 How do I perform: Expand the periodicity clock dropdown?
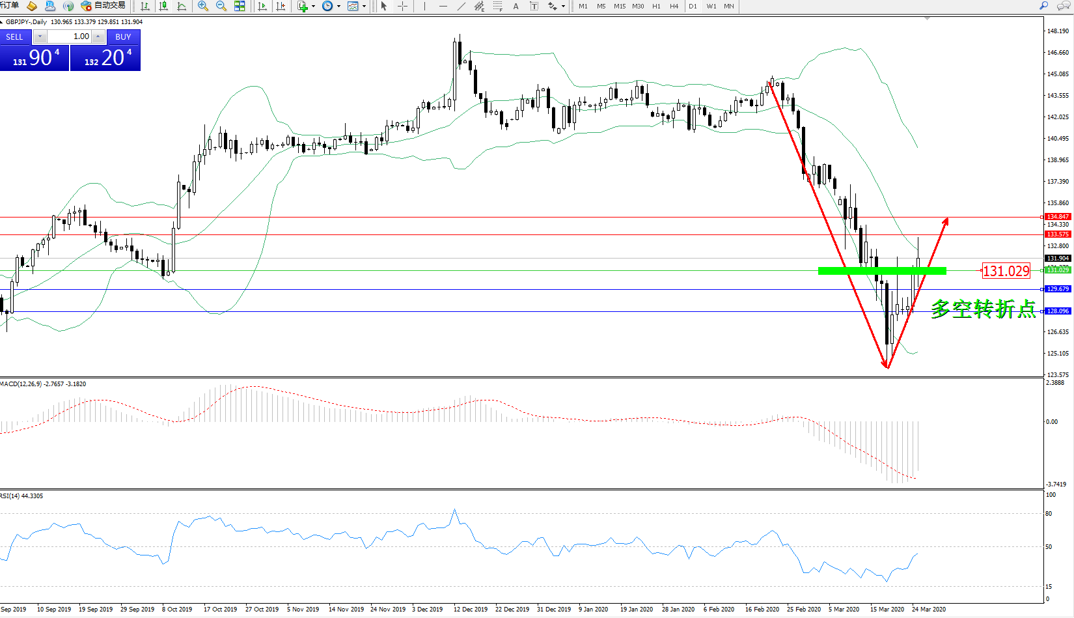pos(338,7)
